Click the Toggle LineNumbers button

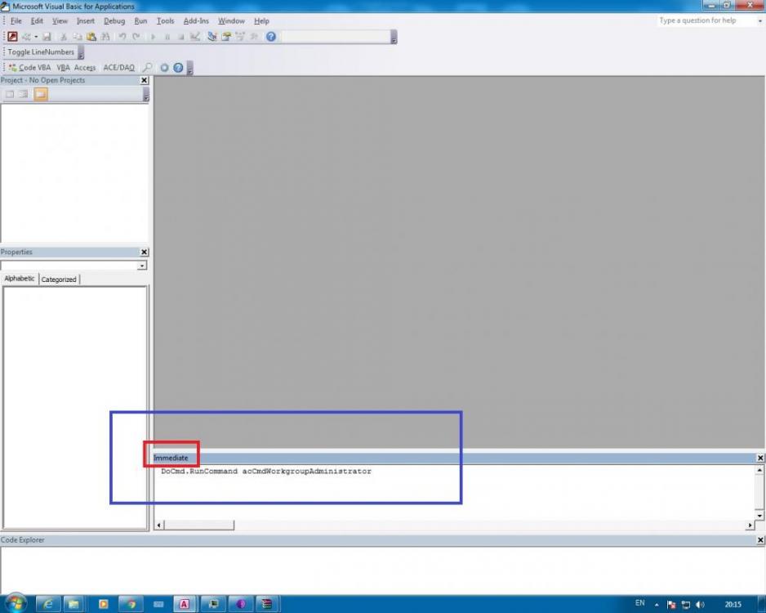tap(41, 51)
